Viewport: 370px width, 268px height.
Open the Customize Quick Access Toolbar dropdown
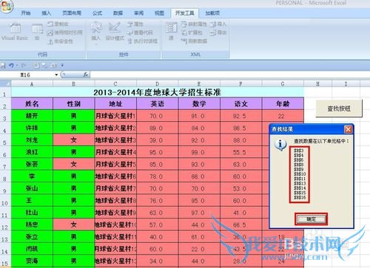[62, 66]
